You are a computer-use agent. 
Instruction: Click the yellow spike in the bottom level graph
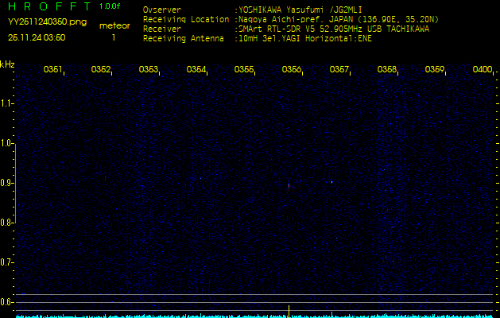point(289,311)
